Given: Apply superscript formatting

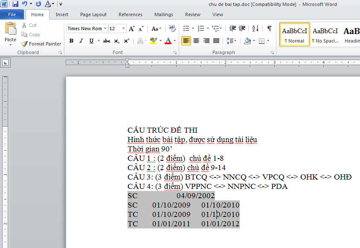Looking at the screenshot, I should 127,41.
